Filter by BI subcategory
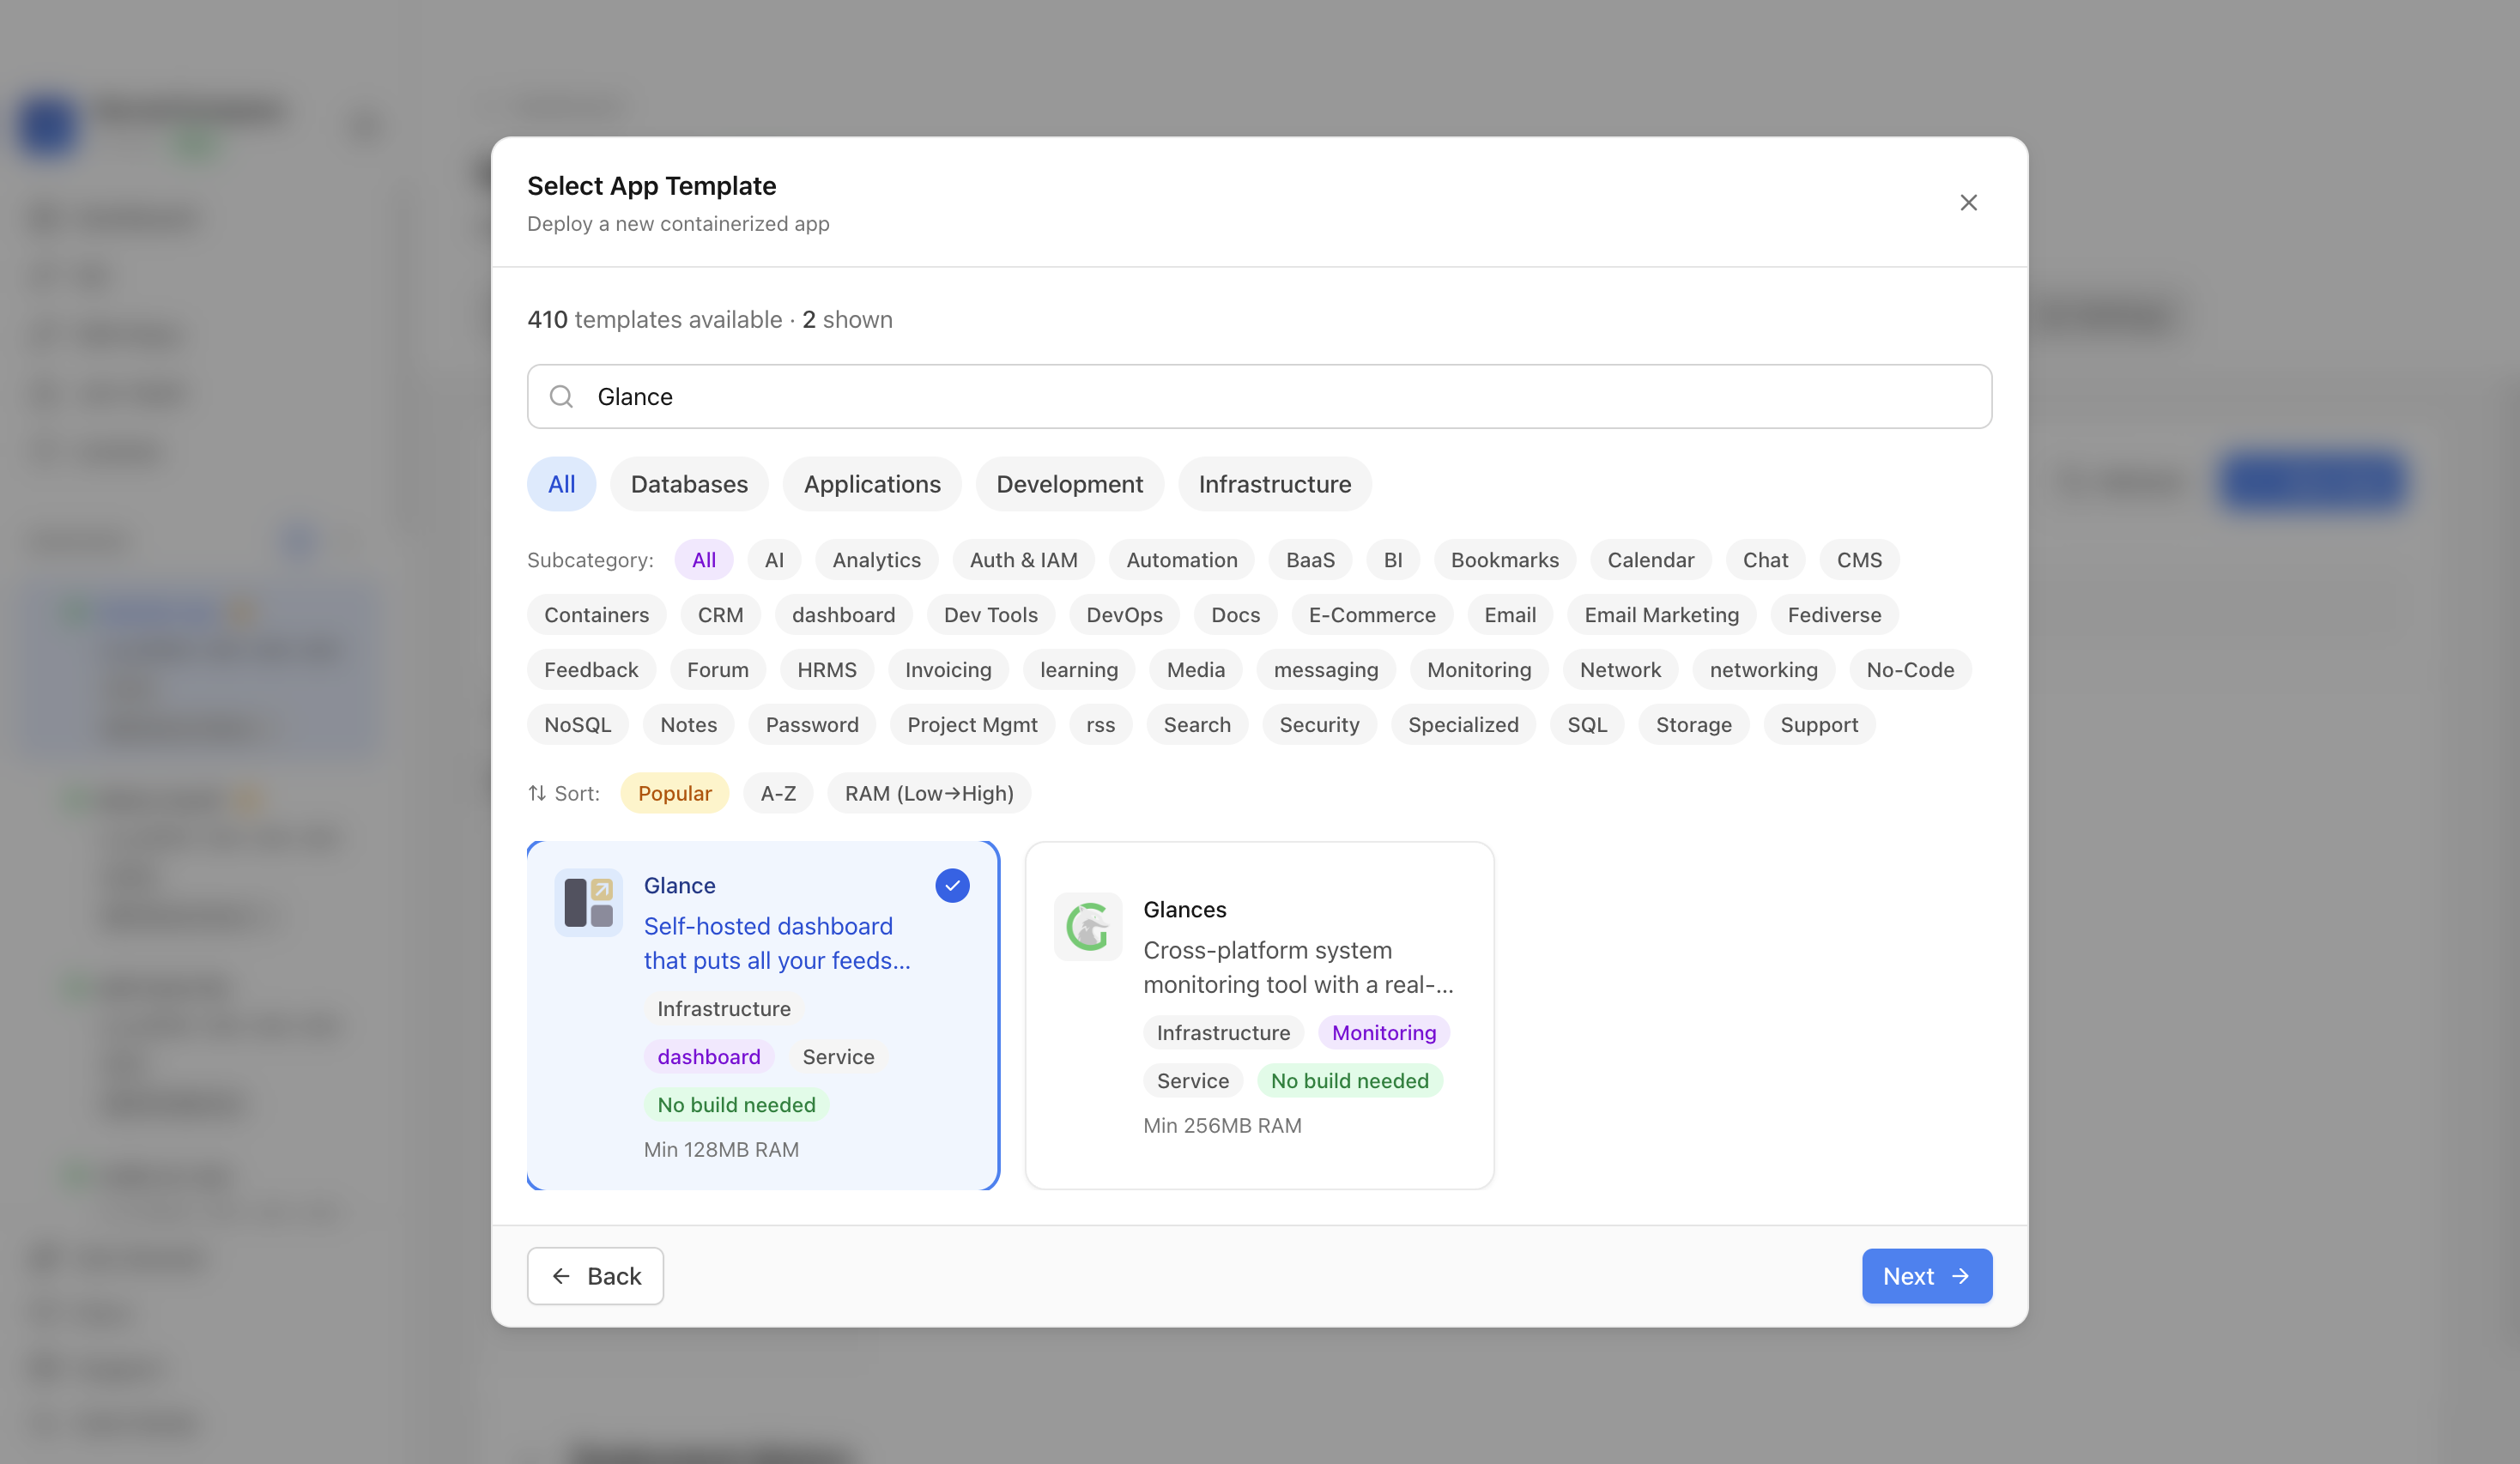 tap(1393, 560)
